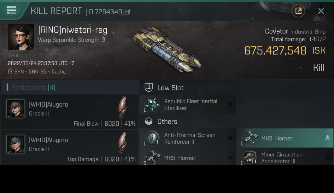
Task: Open the hamburger menu icon
Action: coord(12,10)
